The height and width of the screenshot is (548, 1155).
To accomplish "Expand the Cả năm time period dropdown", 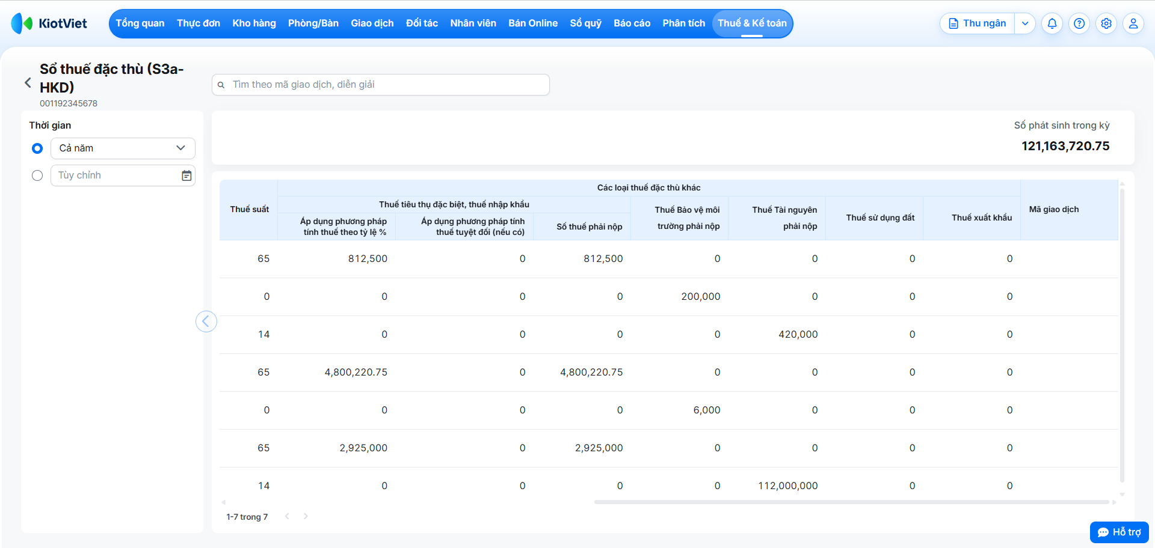I will click(x=123, y=148).
